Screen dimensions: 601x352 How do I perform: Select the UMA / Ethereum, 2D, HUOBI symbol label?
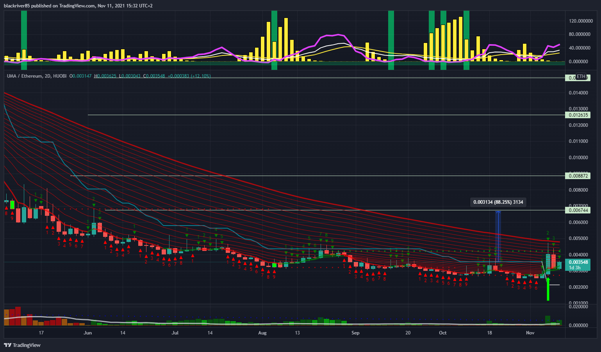pos(37,76)
